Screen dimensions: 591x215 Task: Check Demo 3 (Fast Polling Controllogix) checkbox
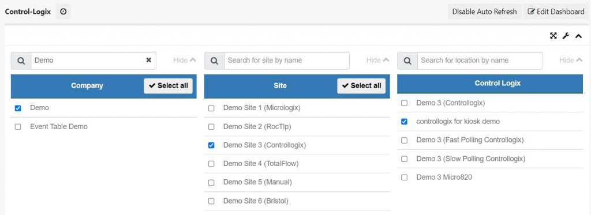[x=404, y=141]
